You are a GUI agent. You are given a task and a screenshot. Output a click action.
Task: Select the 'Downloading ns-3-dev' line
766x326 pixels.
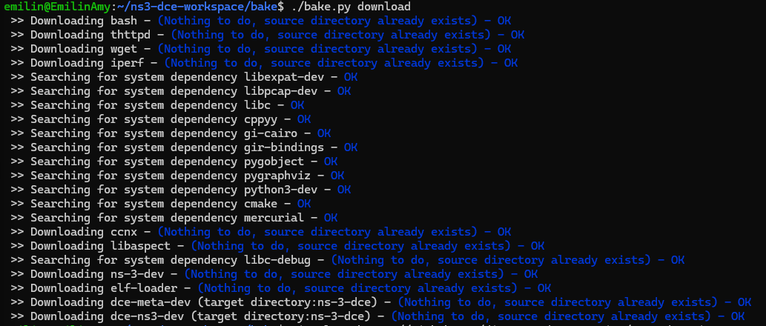click(x=274, y=274)
